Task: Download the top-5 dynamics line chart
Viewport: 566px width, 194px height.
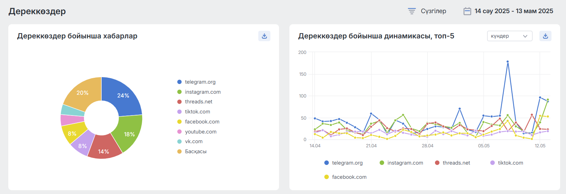Action: pos(545,36)
